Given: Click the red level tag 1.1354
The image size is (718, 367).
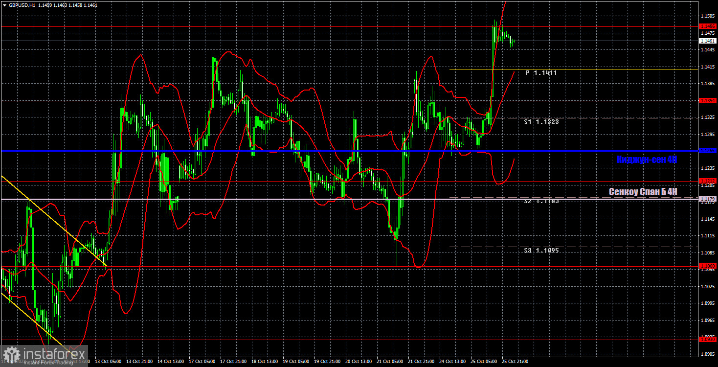Looking at the screenshot, I should tap(708, 101).
